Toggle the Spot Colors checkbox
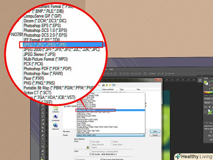The image size is (213, 160). coord(112,144)
